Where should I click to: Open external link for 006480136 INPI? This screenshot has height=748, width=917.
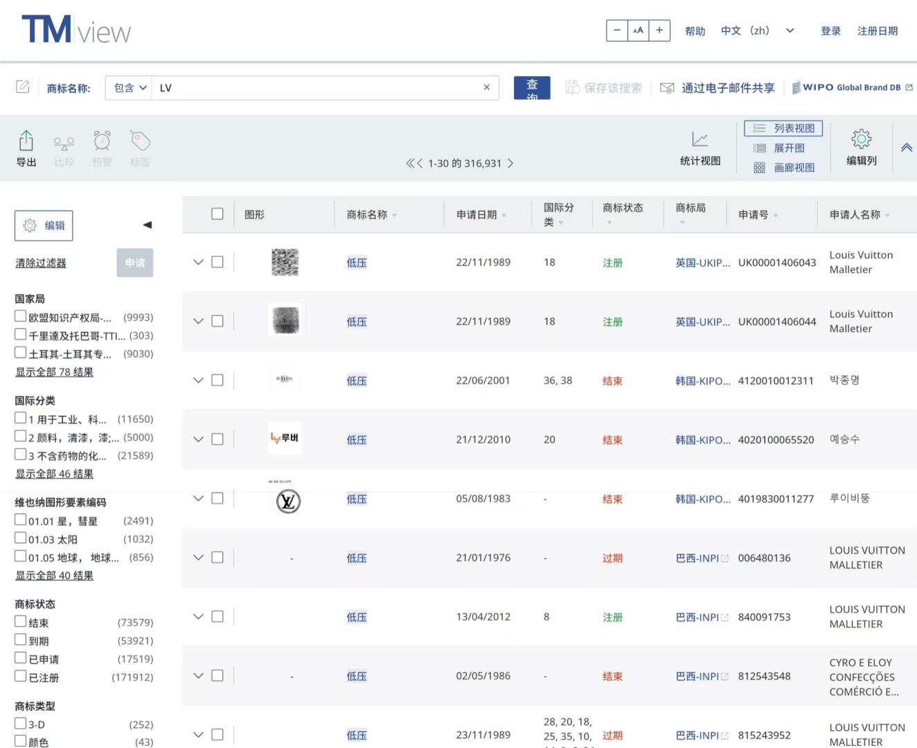pos(724,558)
